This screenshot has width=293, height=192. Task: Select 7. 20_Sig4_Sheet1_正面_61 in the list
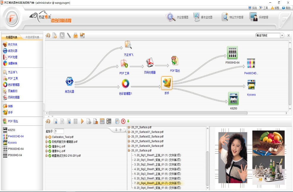pos(157,183)
